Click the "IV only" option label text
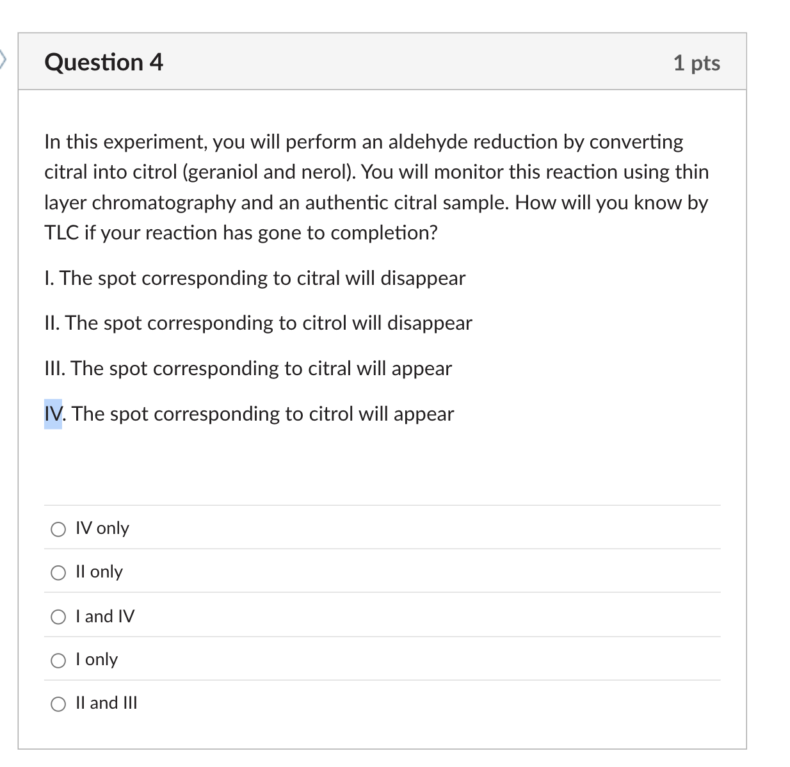Viewport: 790px width, 767px height. pyautogui.click(x=102, y=528)
